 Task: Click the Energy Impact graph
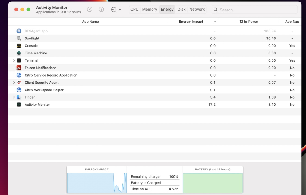(97, 183)
